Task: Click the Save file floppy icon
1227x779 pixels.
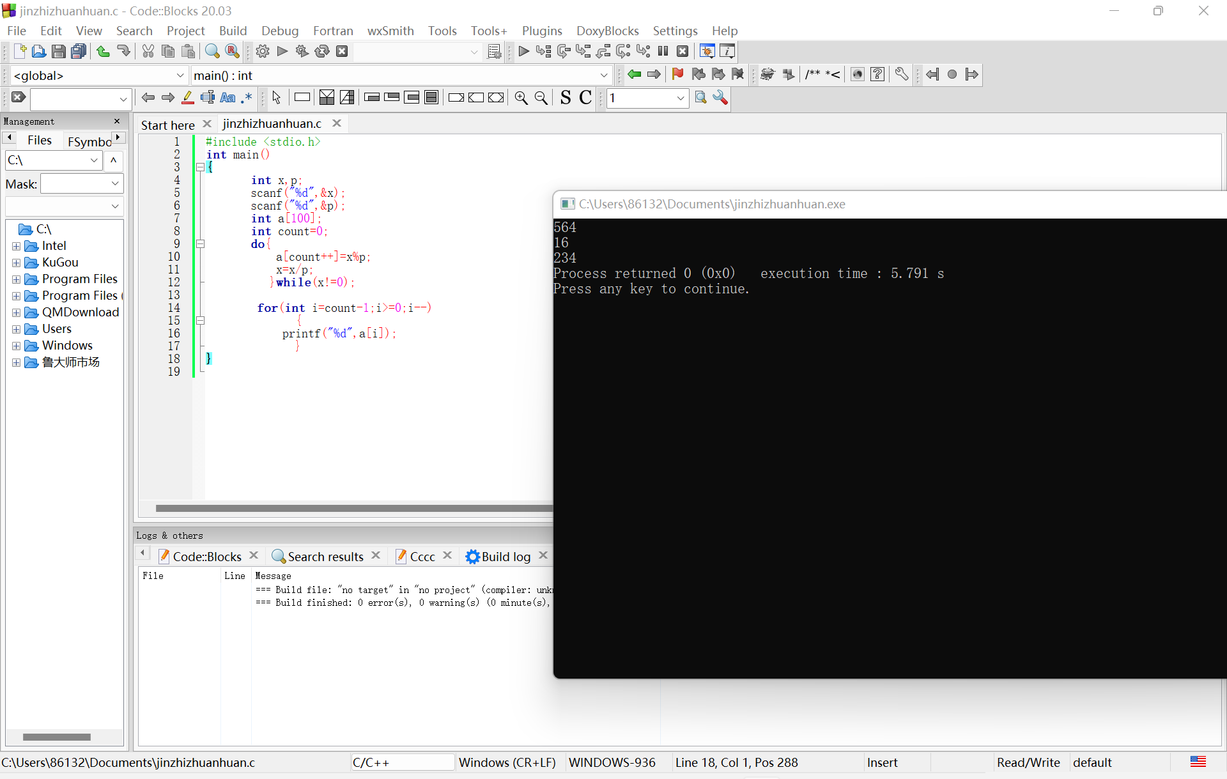Action: 58,52
